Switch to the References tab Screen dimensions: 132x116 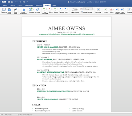click(29, 5)
